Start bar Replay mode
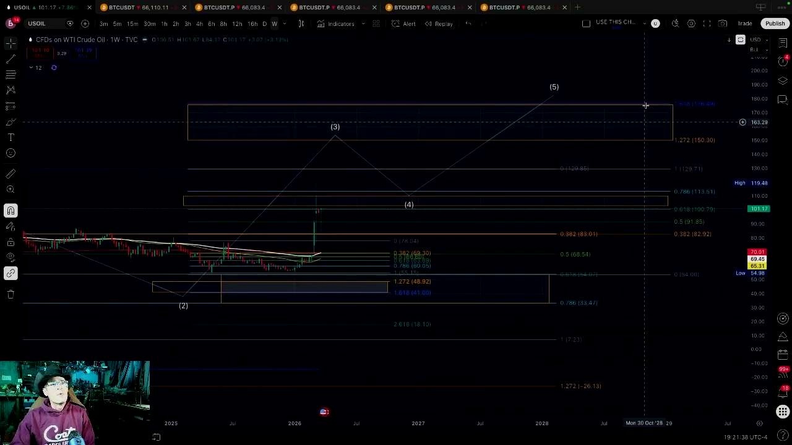This screenshot has height=445, width=792. pos(439,23)
